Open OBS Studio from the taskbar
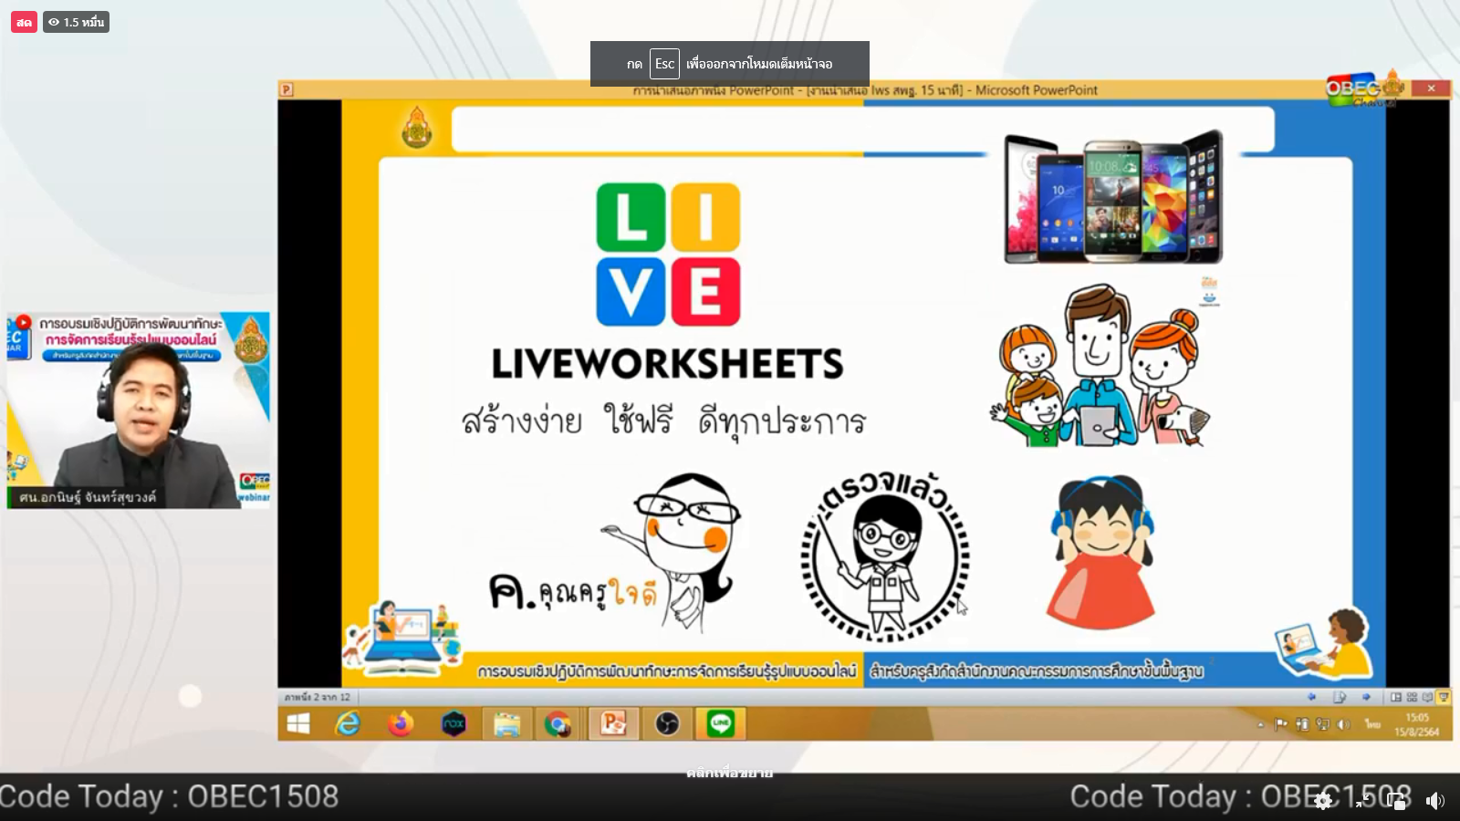This screenshot has height=821, width=1460. pos(667,724)
